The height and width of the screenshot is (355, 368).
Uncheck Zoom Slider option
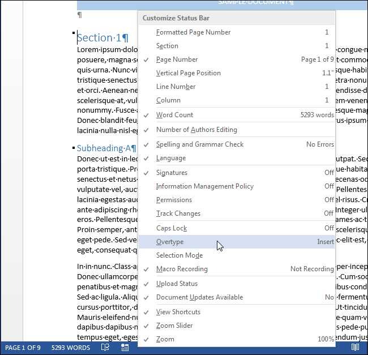pyautogui.click(x=237, y=326)
